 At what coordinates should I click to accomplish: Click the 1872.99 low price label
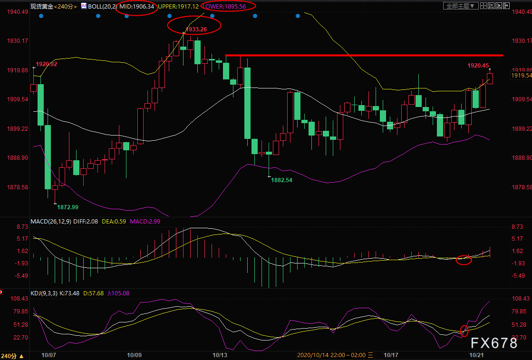coord(68,207)
